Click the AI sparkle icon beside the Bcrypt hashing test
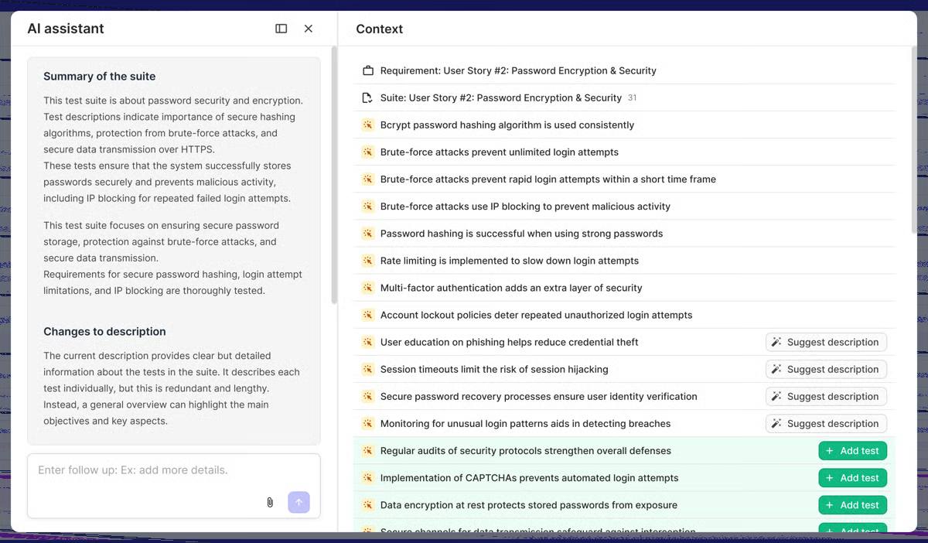 tap(367, 125)
